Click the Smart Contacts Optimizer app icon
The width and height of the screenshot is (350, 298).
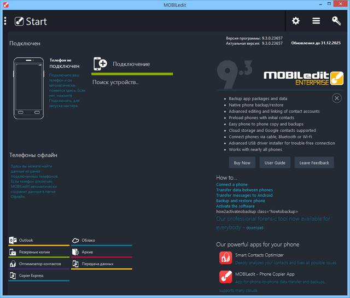point(226,258)
